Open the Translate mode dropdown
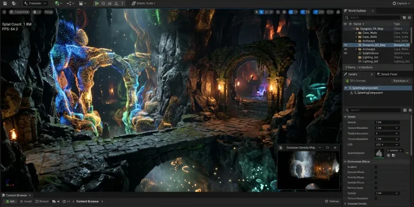 point(36,3)
